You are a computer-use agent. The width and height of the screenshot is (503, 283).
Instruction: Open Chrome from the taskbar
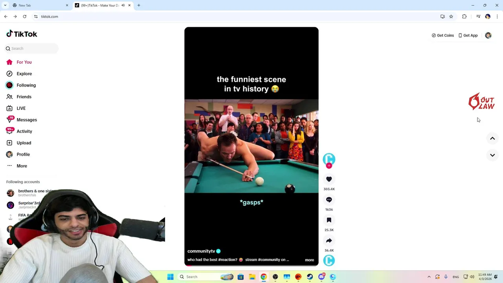point(264,277)
